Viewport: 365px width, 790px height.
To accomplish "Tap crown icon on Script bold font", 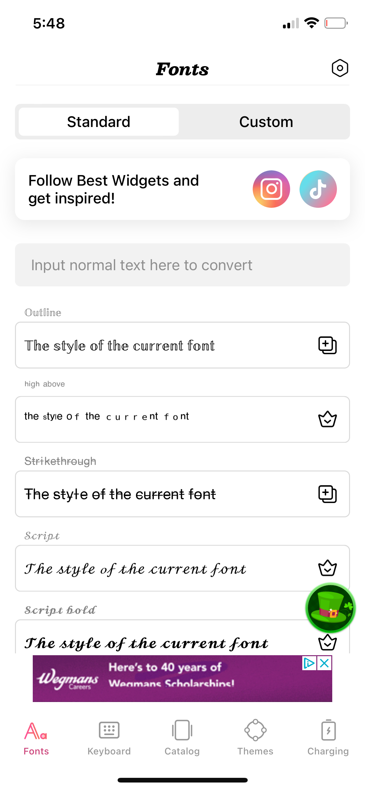I will click(327, 643).
